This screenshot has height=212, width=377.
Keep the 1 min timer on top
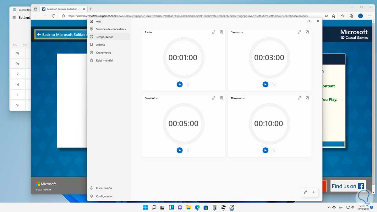[x=221, y=32]
